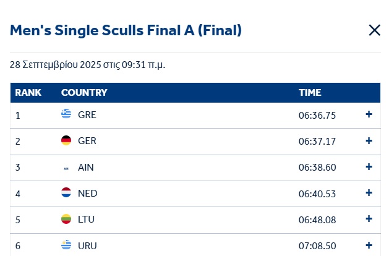
Task: Show details for NED row
Action: pyautogui.click(x=369, y=193)
